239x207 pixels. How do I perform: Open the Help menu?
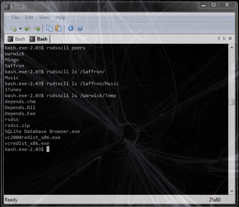click(x=60, y=18)
